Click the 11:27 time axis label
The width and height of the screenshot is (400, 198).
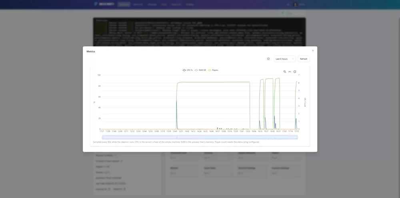[x=102, y=132]
